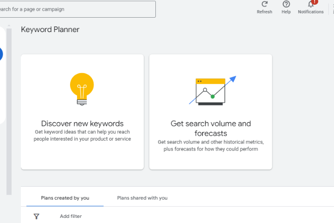The width and height of the screenshot is (334, 223).
Task: Click the forecasts card description text
Action: [x=211, y=145]
